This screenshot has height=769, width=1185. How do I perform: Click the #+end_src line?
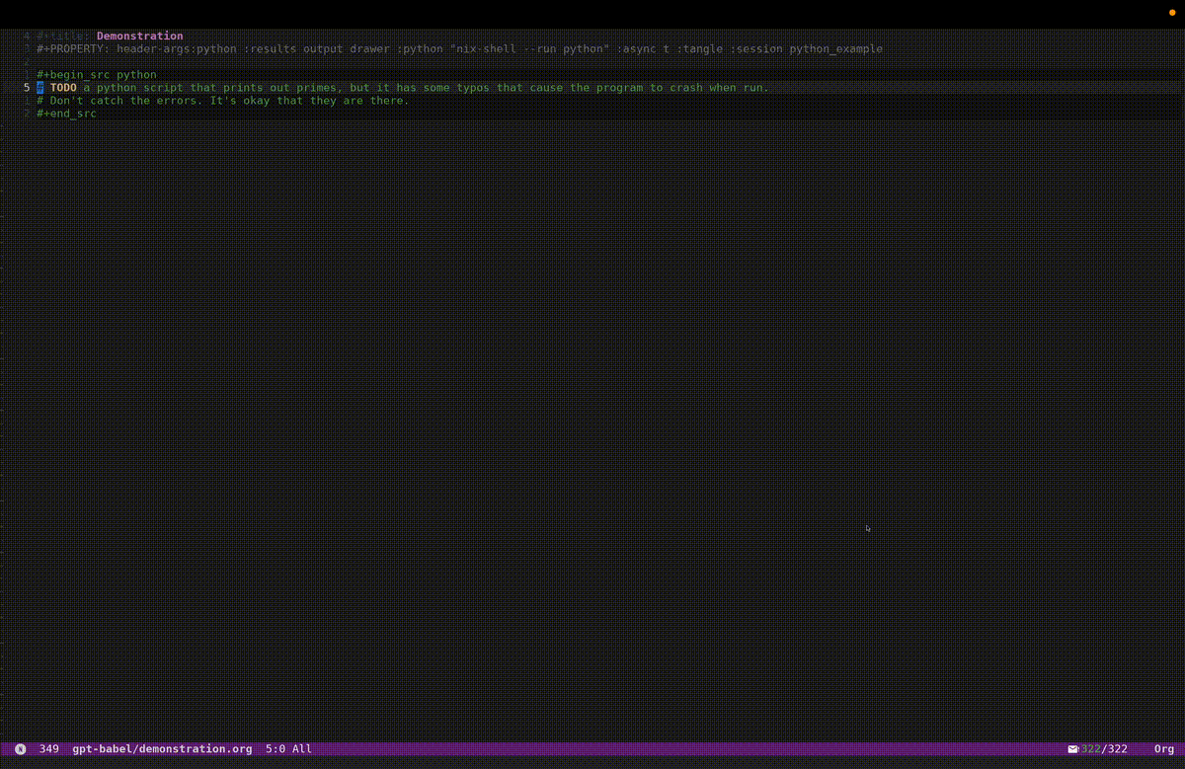click(x=66, y=114)
